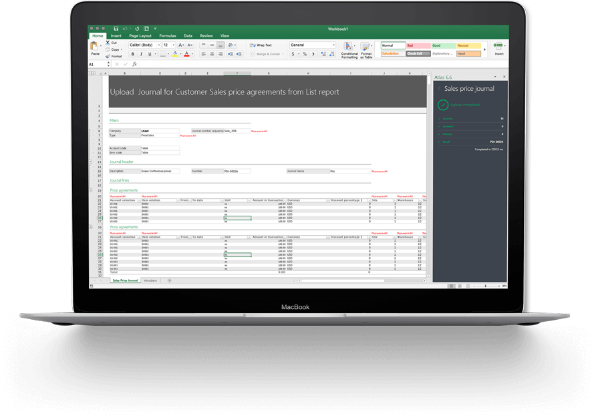Click the text orientation icon
Image resolution: width=596 pixels, height=414 pixels.
pyautogui.click(x=231, y=45)
